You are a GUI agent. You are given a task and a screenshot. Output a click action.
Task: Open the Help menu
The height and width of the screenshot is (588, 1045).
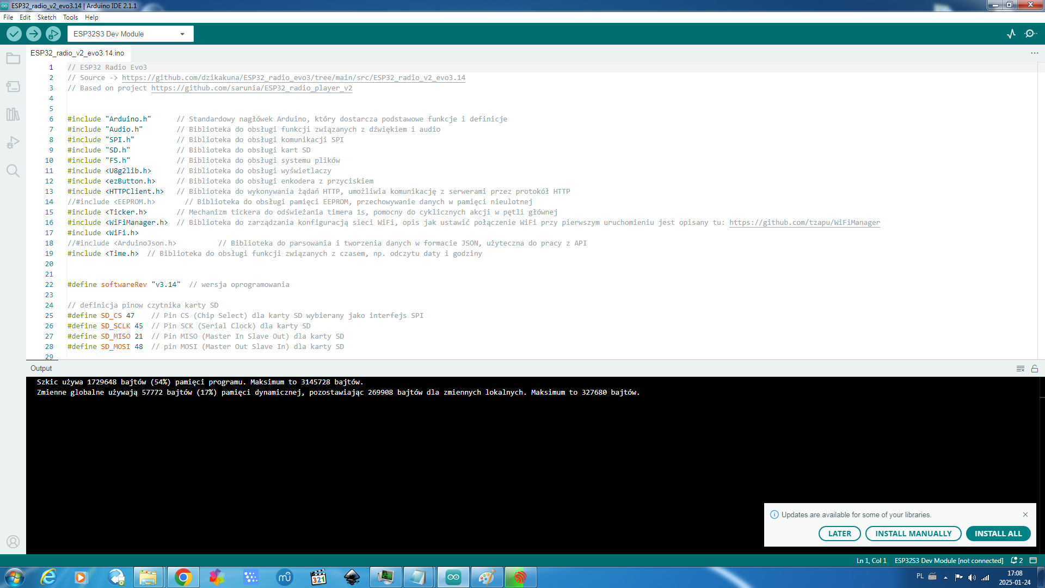click(91, 17)
